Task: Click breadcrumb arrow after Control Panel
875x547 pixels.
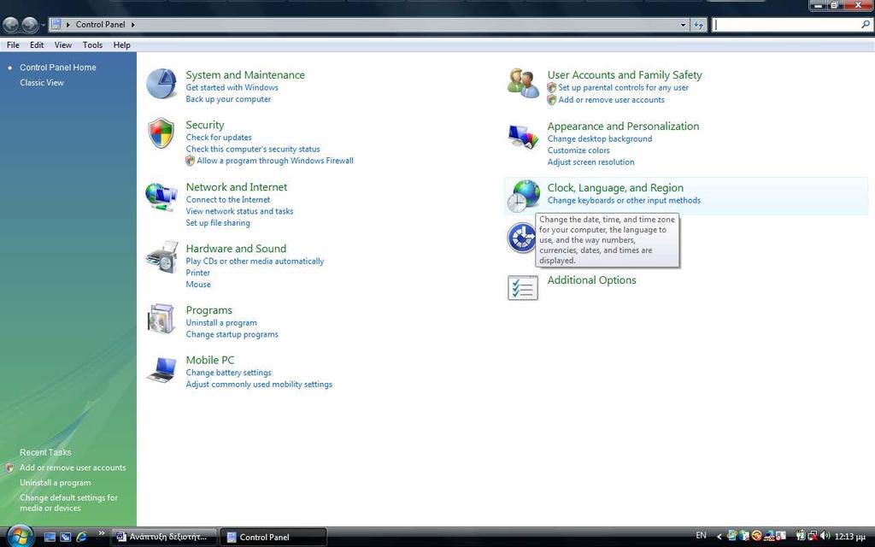Action: (132, 25)
